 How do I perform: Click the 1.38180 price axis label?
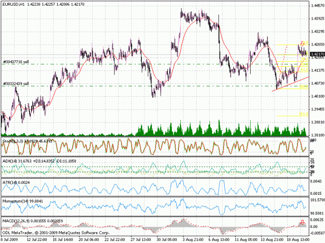point(318,135)
